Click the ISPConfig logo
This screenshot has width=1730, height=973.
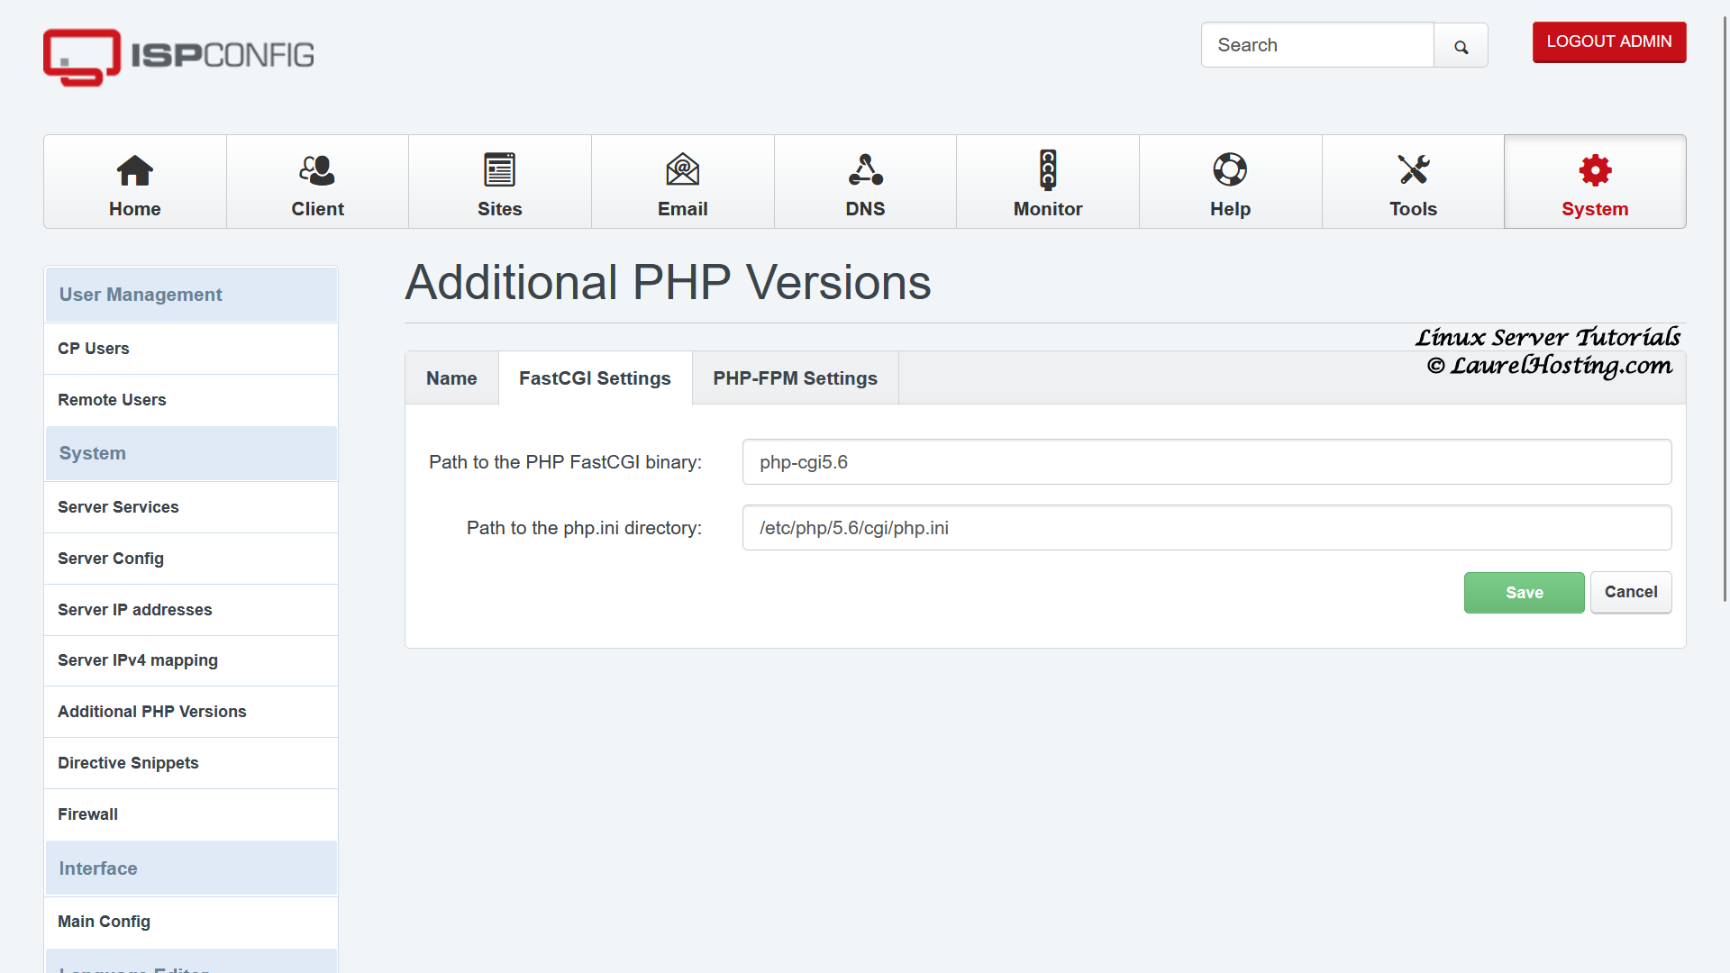coord(178,57)
